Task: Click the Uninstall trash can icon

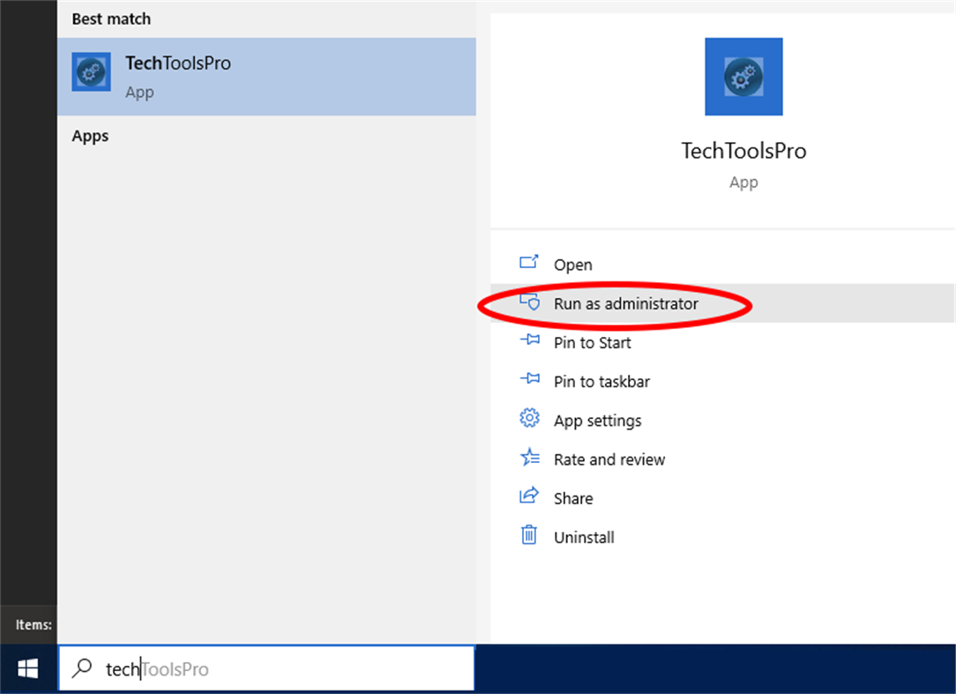Action: point(529,536)
